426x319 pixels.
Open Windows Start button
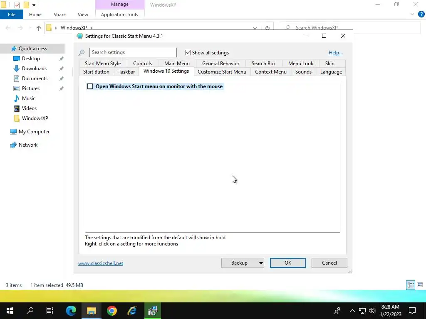point(10,311)
